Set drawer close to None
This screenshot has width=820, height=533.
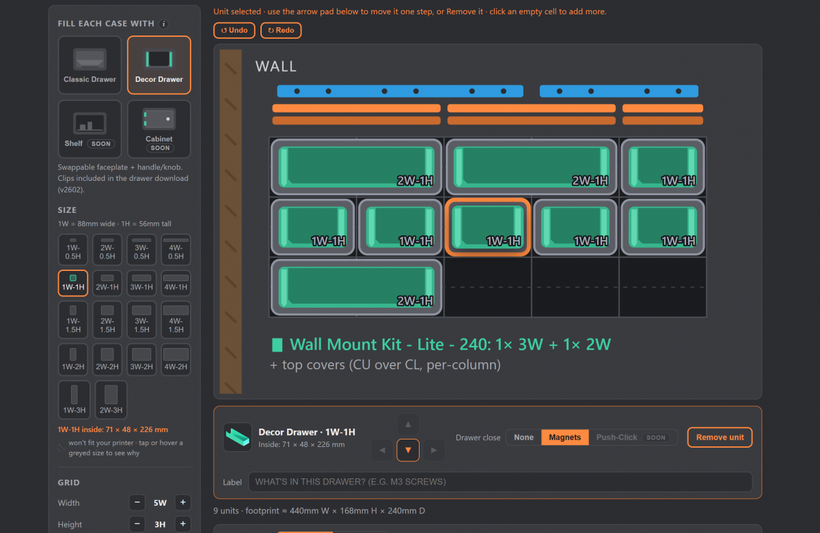click(x=524, y=437)
